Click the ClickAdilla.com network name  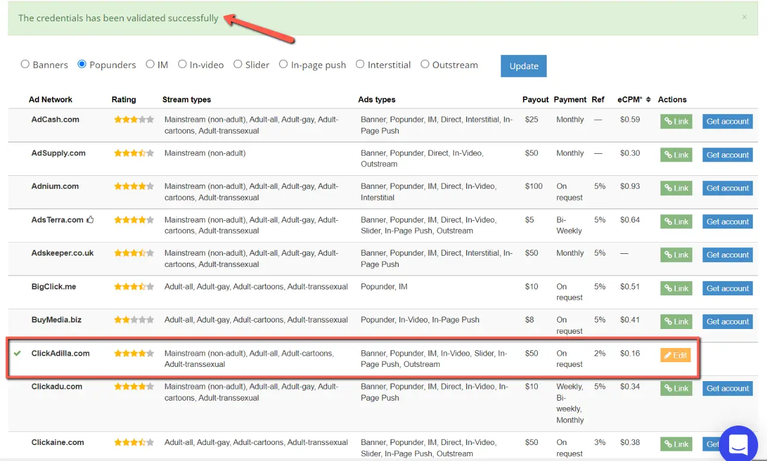pos(60,354)
